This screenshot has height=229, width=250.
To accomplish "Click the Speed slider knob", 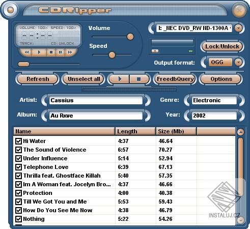I will (112, 55).
